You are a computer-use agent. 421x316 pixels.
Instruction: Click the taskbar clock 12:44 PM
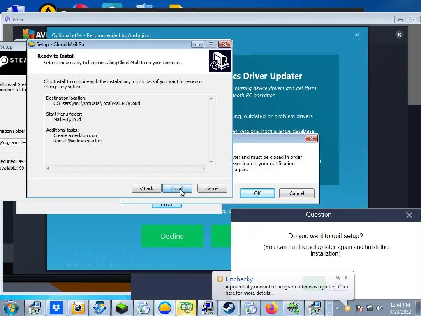click(x=400, y=305)
